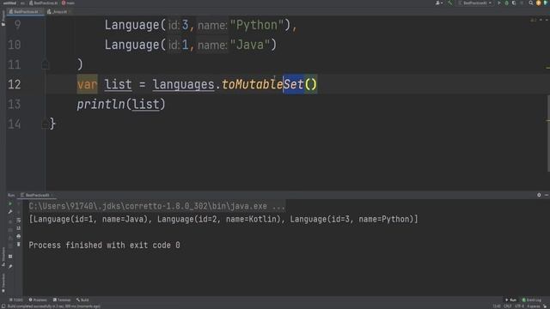
Task: Open Problems tool window tab
Action: click(x=38, y=300)
